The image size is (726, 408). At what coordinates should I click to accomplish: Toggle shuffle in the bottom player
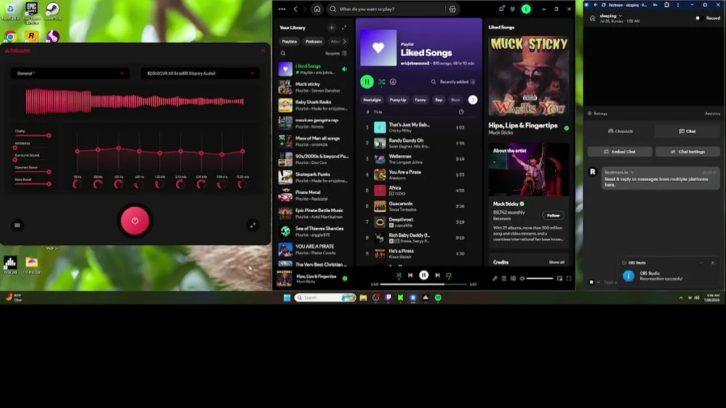click(399, 275)
